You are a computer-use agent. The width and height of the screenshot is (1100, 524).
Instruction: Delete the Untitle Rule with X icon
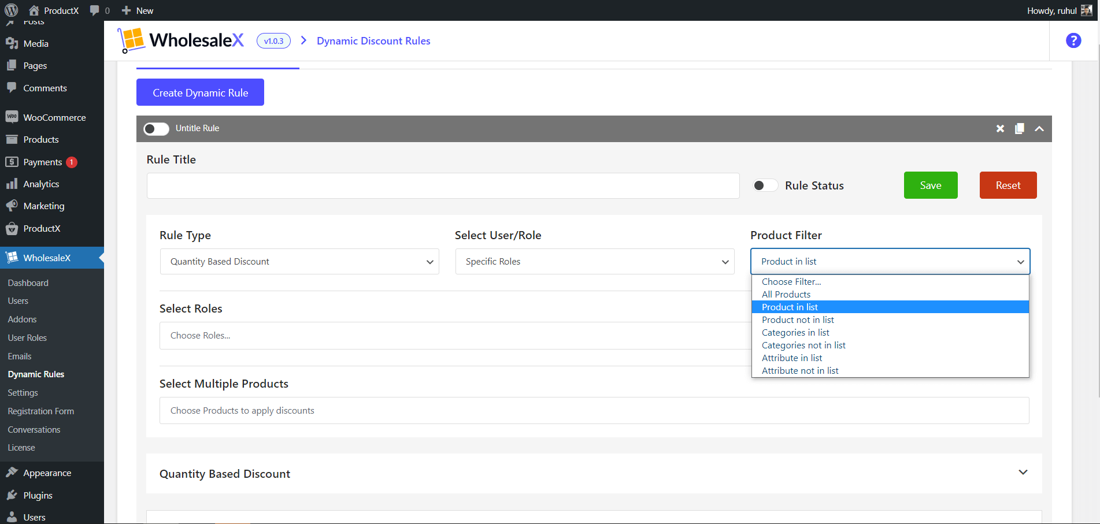[1000, 128]
